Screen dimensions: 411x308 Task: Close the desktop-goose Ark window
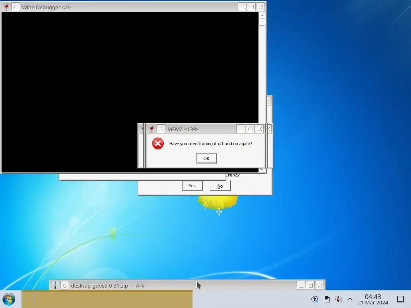pos(320,285)
